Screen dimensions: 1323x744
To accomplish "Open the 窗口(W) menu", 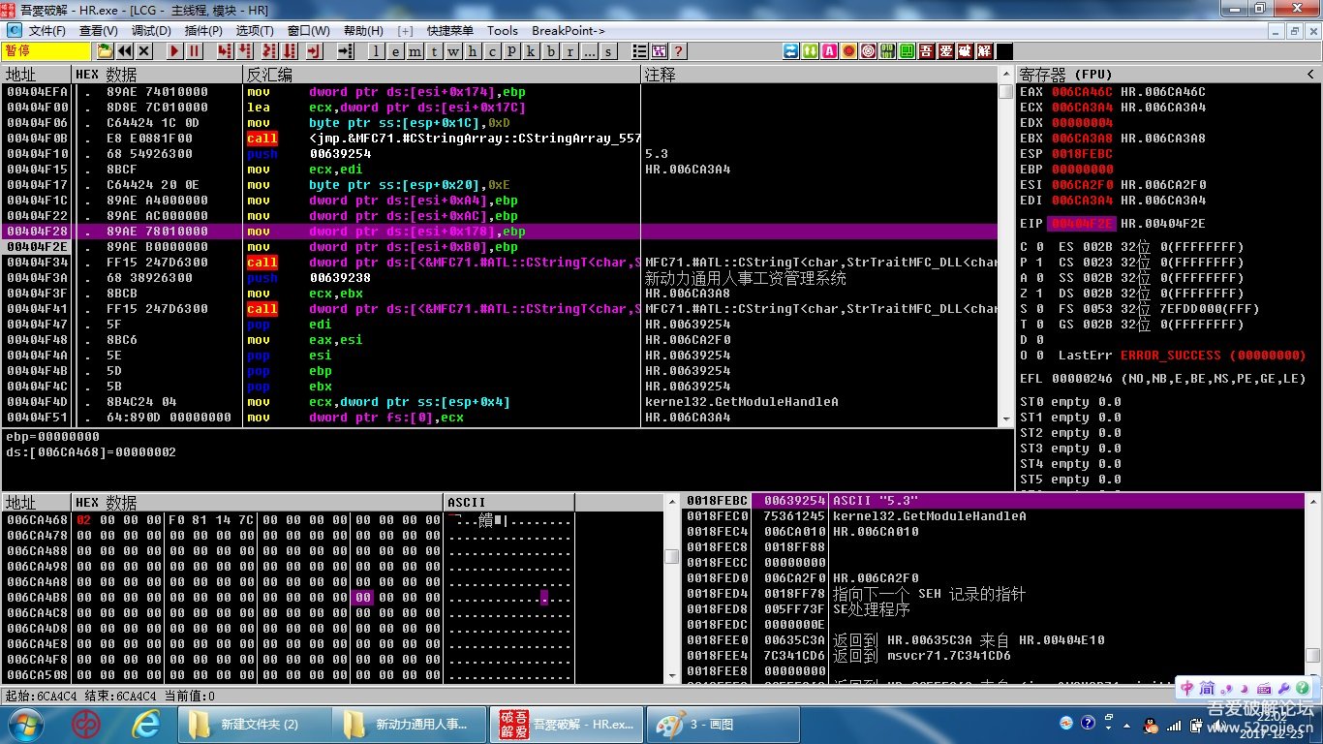I will pos(309,31).
